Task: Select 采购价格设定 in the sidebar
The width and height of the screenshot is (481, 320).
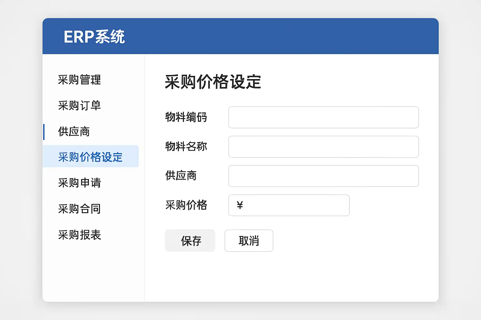Action: point(90,157)
